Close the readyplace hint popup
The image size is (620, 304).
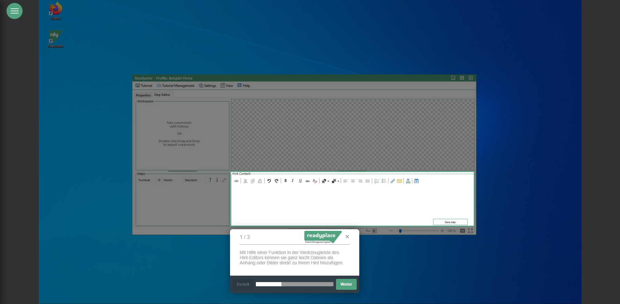pyautogui.click(x=347, y=237)
